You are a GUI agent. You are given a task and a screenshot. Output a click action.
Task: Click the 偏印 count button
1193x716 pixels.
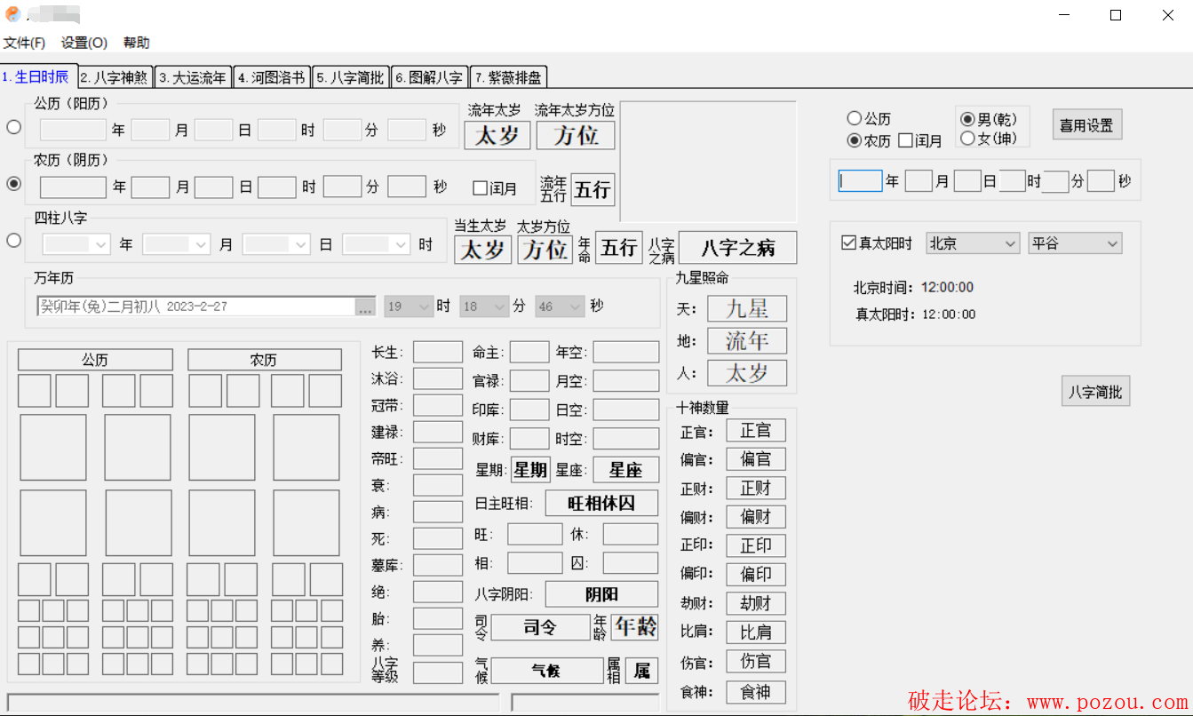[x=756, y=575]
